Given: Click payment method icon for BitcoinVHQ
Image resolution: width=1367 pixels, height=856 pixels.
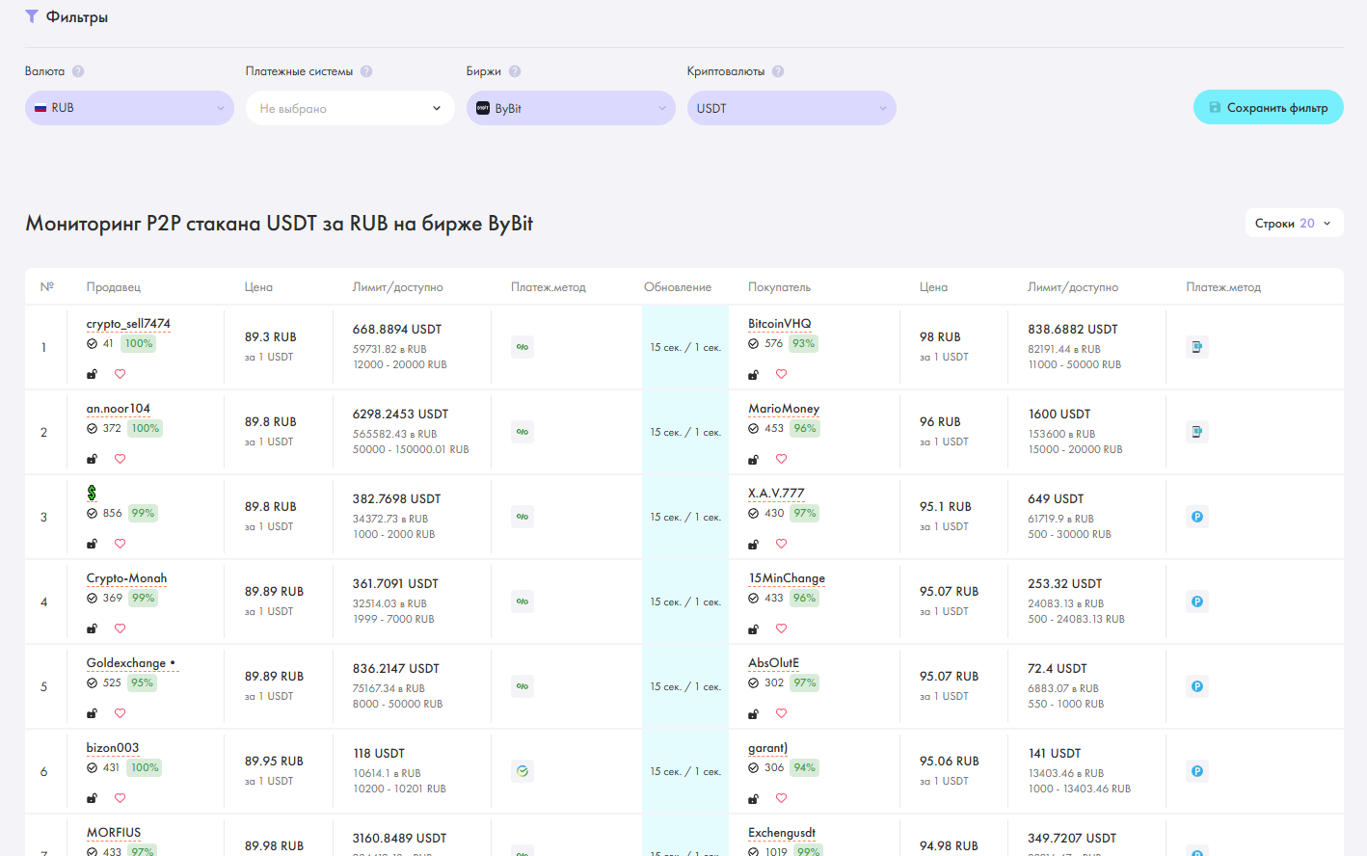Looking at the screenshot, I should 1197,347.
